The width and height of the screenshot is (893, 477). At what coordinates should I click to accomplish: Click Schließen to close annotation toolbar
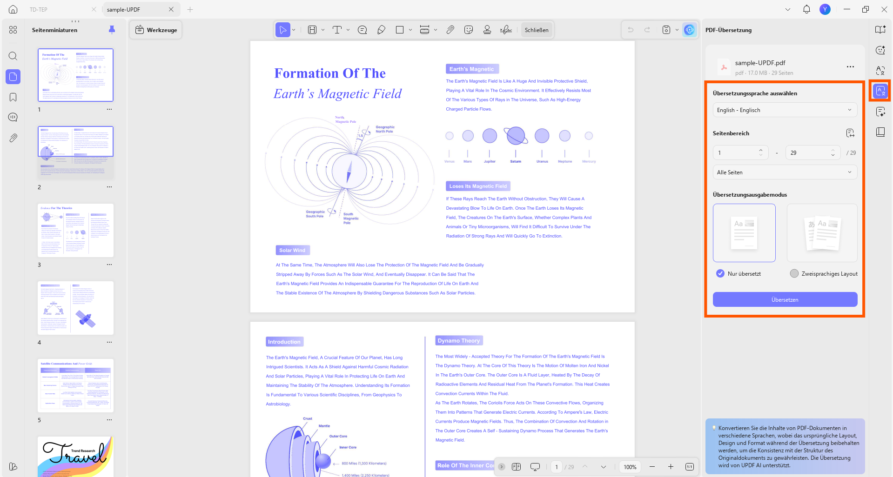click(536, 30)
